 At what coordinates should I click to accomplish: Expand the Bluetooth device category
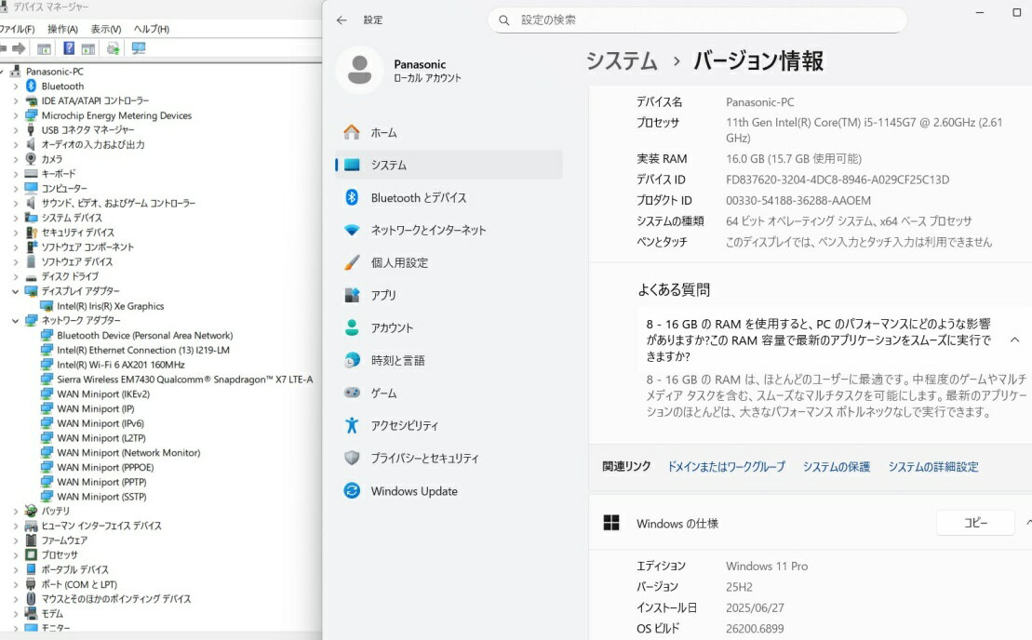pyautogui.click(x=15, y=87)
